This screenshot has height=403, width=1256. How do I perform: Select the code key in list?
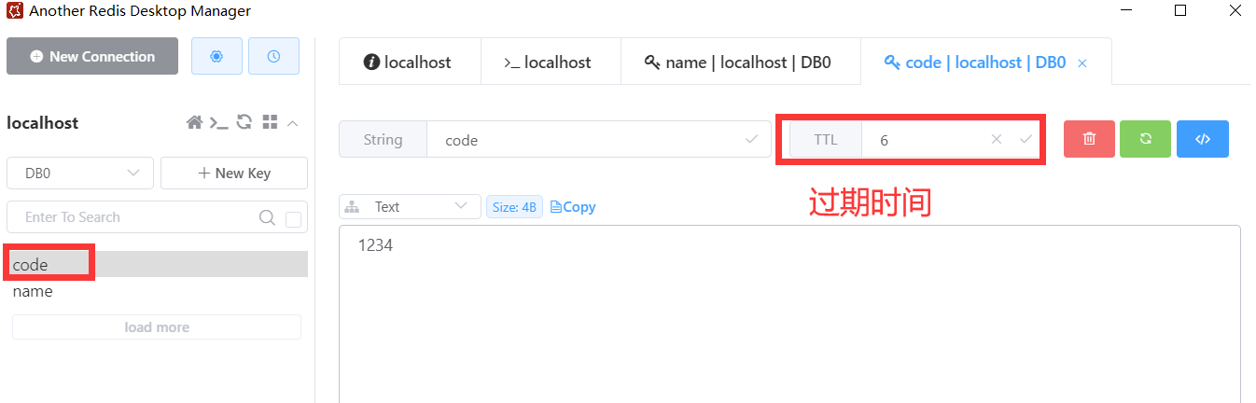point(157,264)
